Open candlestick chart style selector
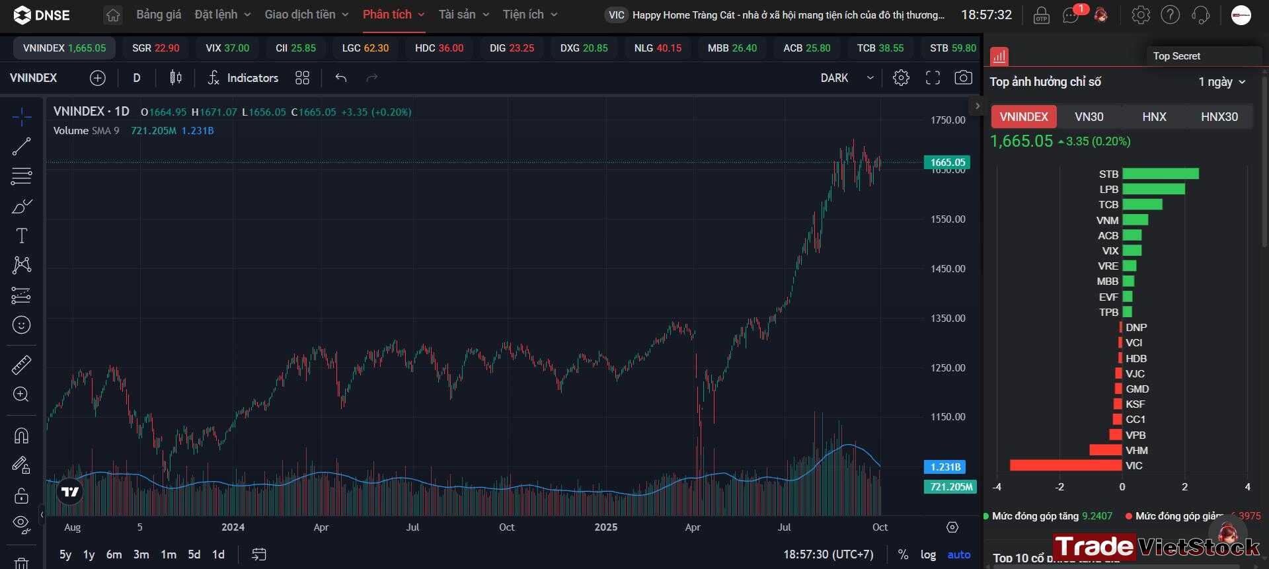The height and width of the screenshot is (569, 1269). (x=176, y=78)
